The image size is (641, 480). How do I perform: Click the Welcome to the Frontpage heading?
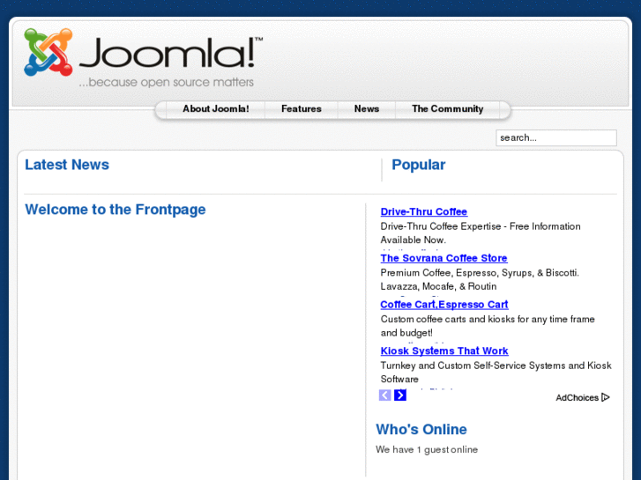(116, 210)
